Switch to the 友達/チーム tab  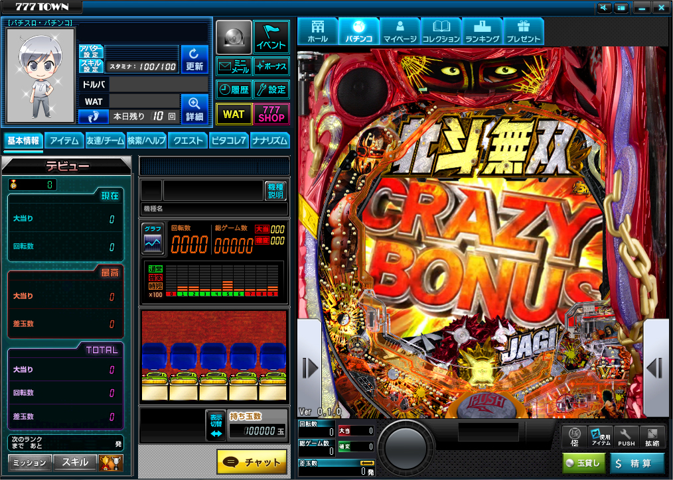point(105,141)
